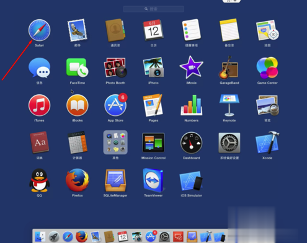Launch the Mail app with stamp icon

tap(78, 30)
